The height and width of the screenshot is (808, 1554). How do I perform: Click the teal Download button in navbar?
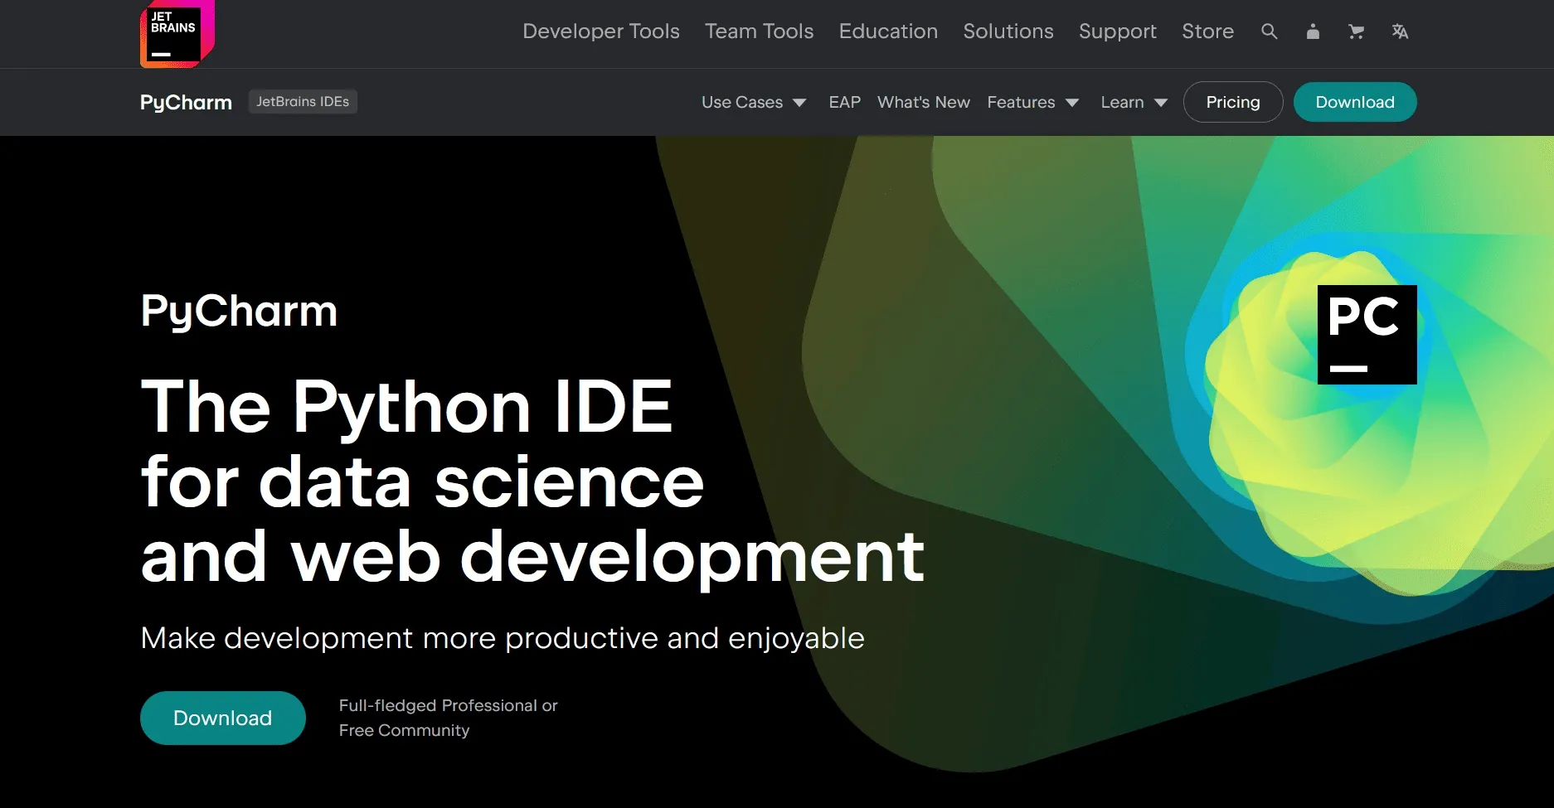tap(1354, 101)
